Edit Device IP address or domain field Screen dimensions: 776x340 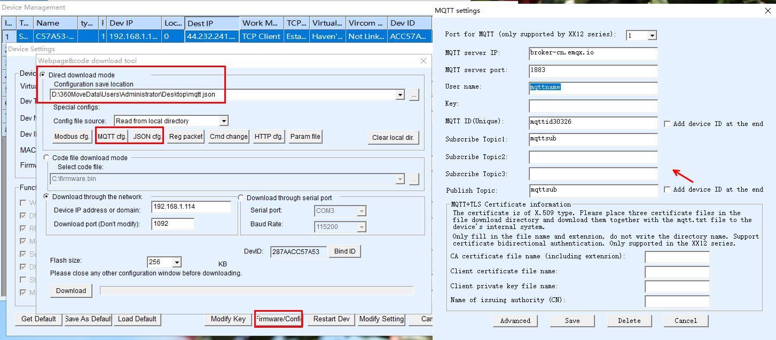191,207
